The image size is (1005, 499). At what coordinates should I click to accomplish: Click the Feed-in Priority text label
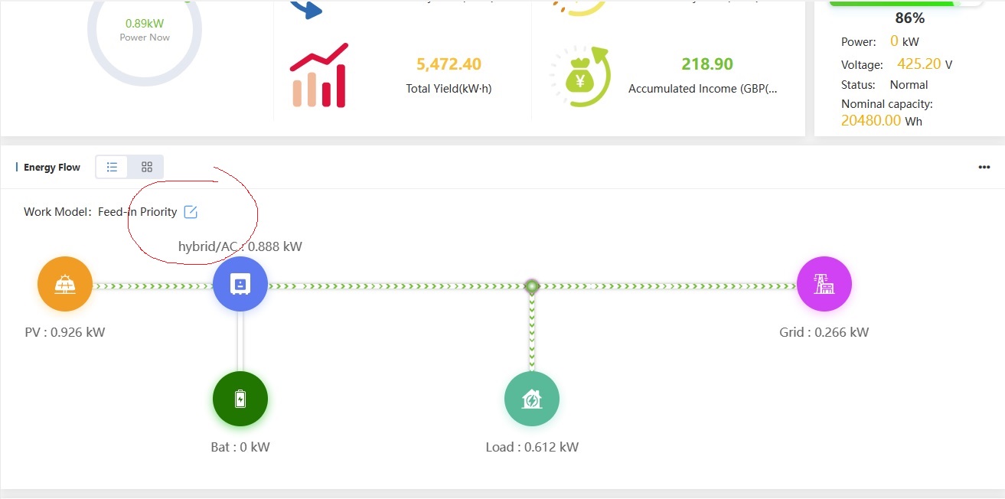tap(137, 212)
